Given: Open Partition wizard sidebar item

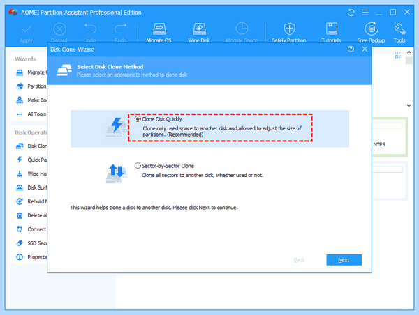Looking at the screenshot, I should click(31, 86).
